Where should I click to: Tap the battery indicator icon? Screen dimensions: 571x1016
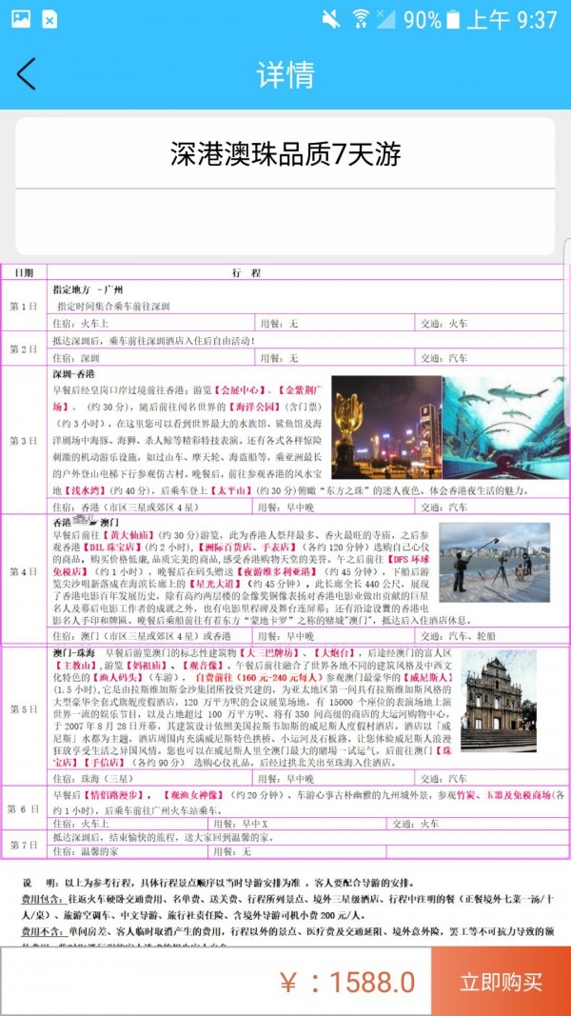pyautogui.click(x=453, y=19)
